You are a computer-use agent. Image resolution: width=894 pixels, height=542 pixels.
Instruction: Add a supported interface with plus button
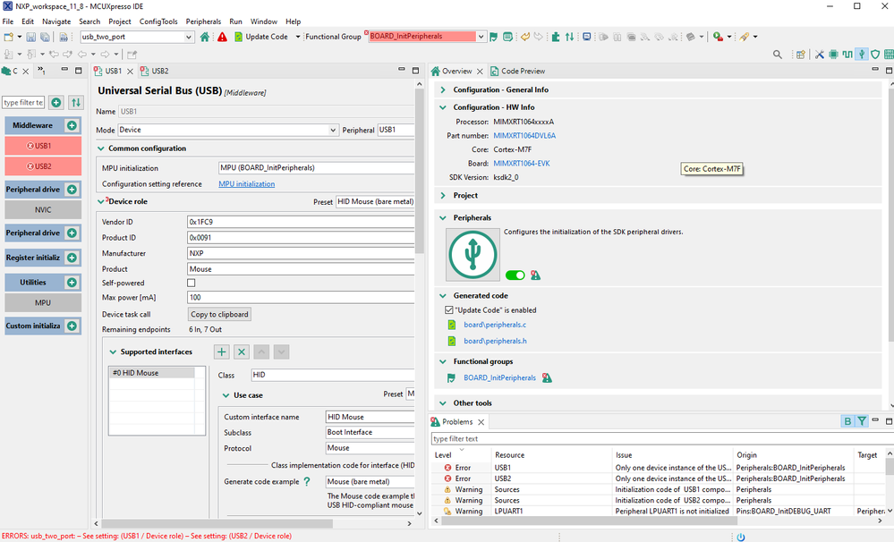222,352
